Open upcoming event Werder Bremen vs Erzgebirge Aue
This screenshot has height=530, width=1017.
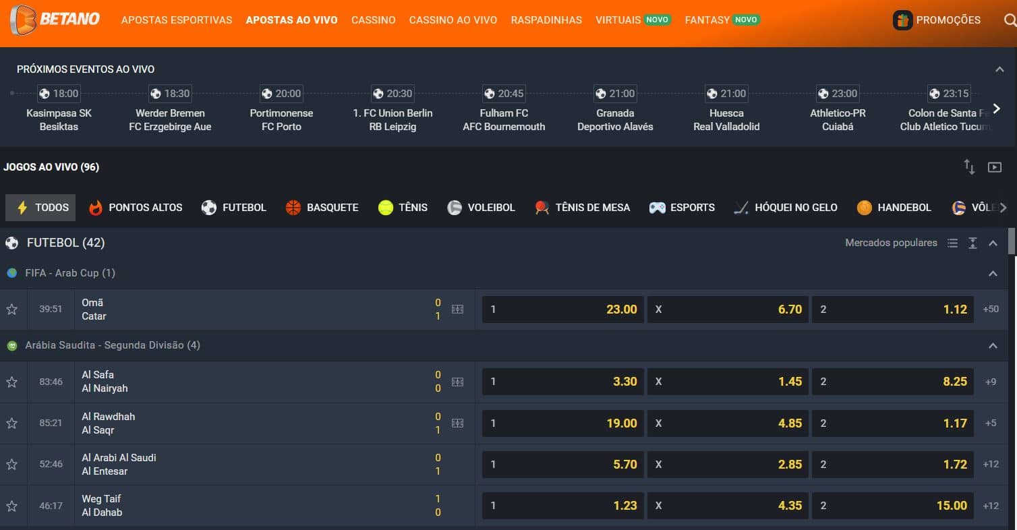coord(170,109)
